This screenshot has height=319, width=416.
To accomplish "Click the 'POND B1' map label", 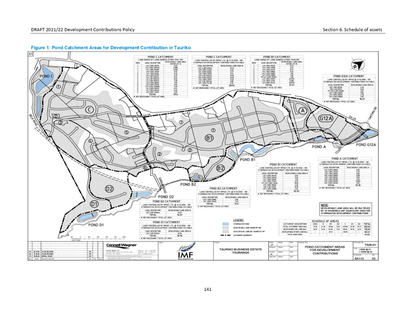I will (x=248, y=159).
